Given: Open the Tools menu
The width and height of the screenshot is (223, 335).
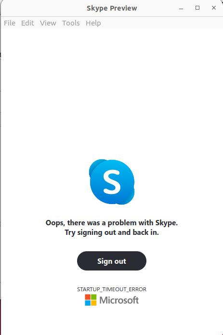Looking at the screenshot, I should tap(71, 23).
